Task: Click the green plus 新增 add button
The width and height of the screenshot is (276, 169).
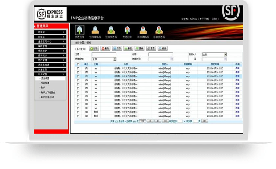Action: pyautogui.click(x=94, y=49)
